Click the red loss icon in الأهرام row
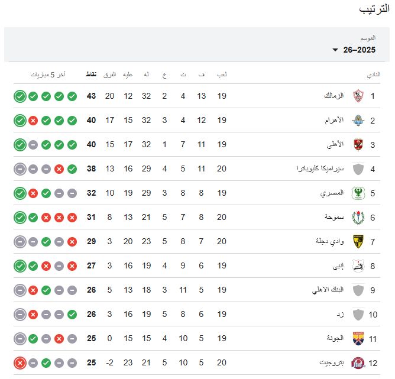 (33, 121)
